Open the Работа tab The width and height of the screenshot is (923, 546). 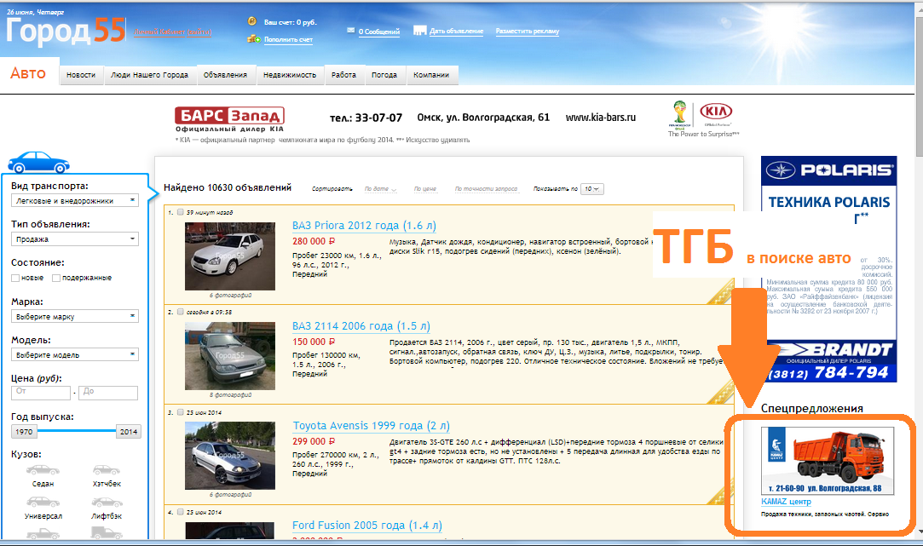(x=343, y=75)
